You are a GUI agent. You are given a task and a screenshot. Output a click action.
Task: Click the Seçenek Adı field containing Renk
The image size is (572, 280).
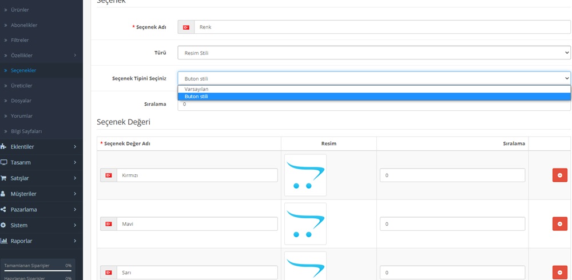pos(382,27)
